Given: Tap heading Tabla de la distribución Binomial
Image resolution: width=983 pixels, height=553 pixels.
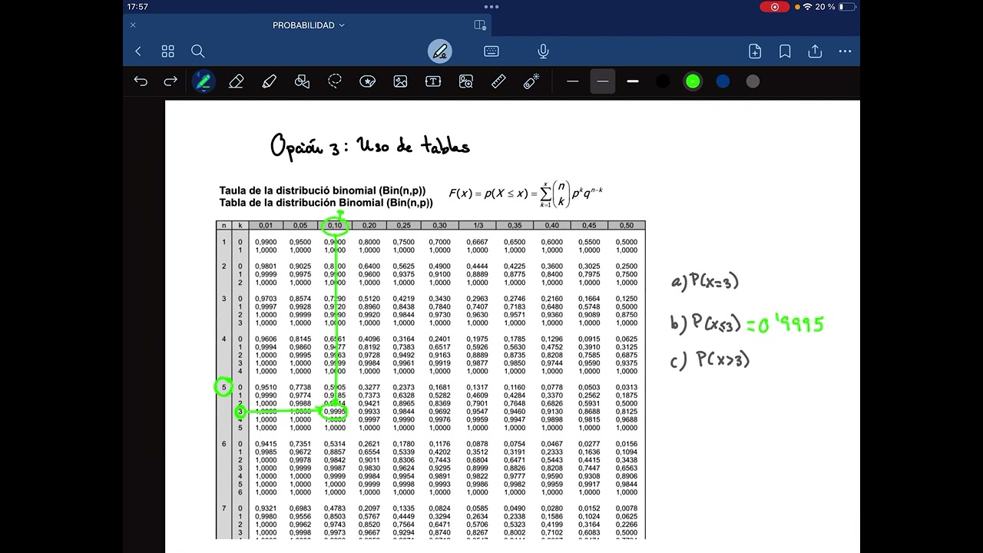Looking at the screenshot, I should (x=326, y=204).
